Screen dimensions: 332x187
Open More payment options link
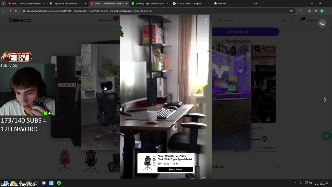click(238, 40)
